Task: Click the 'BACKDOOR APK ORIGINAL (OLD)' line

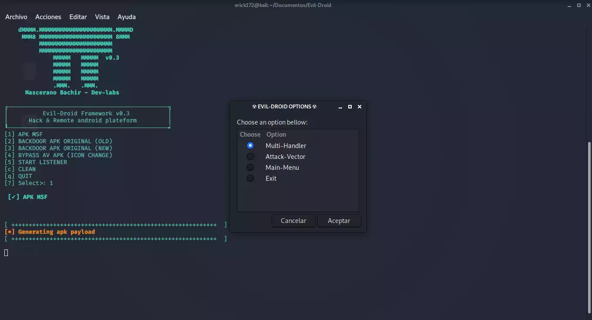Action: coord(58,141)
